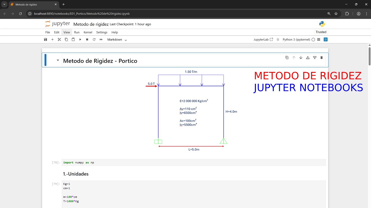Open the zoom magnifier icon in the address bar

[x=329, y=14]
